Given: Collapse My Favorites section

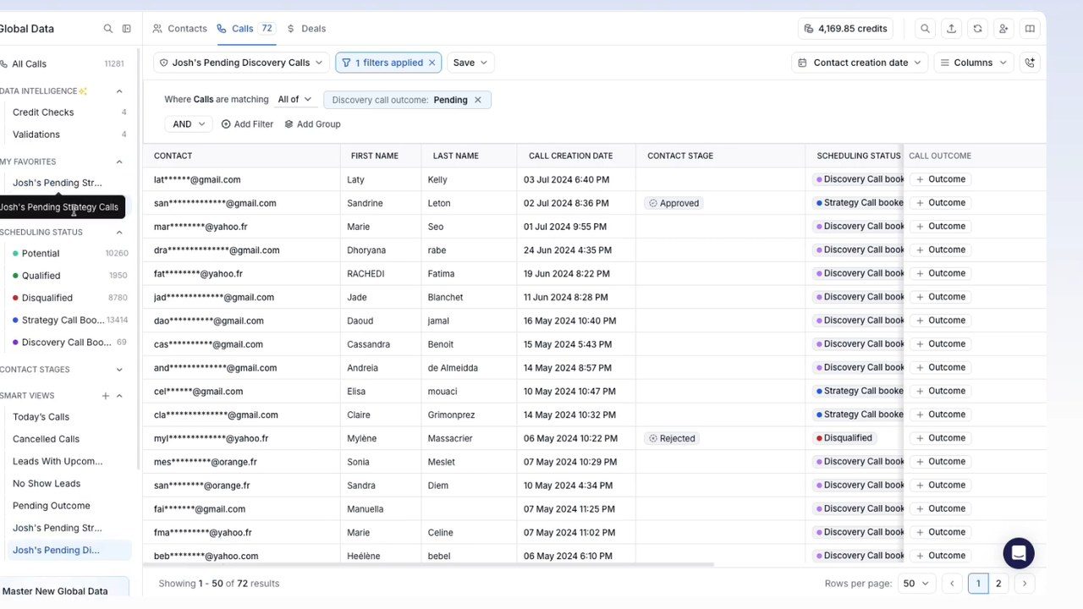Looking at the screenshot, I should click(x=119, y=162).
